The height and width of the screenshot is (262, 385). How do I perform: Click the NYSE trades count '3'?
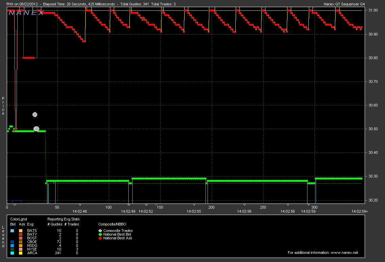(x=77, y=249)
